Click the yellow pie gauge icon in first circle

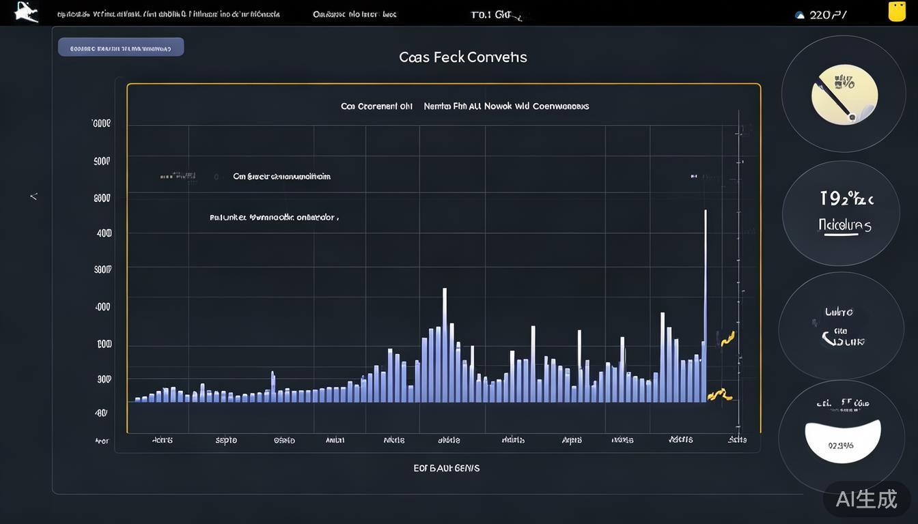(844, 95)
